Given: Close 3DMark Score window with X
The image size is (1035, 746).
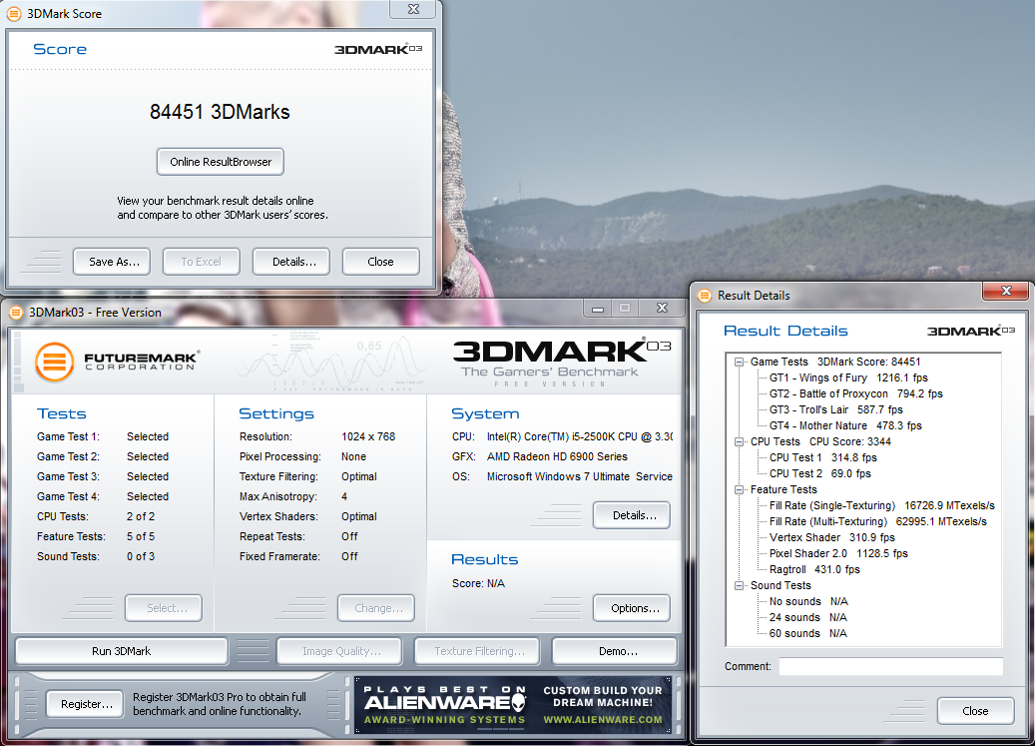Looking at the screenshot, I should point(413,9).
